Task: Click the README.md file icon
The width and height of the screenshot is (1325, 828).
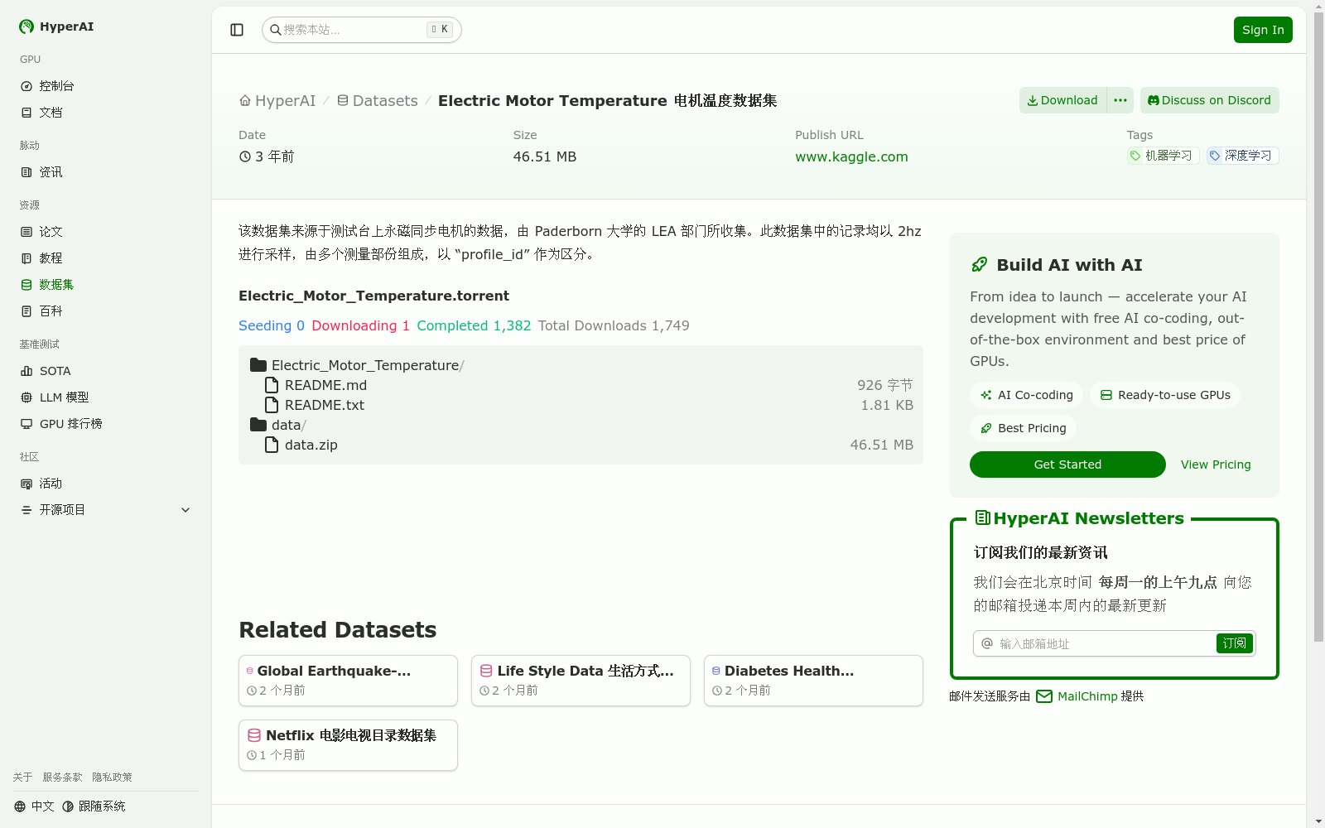Action: 272,385
